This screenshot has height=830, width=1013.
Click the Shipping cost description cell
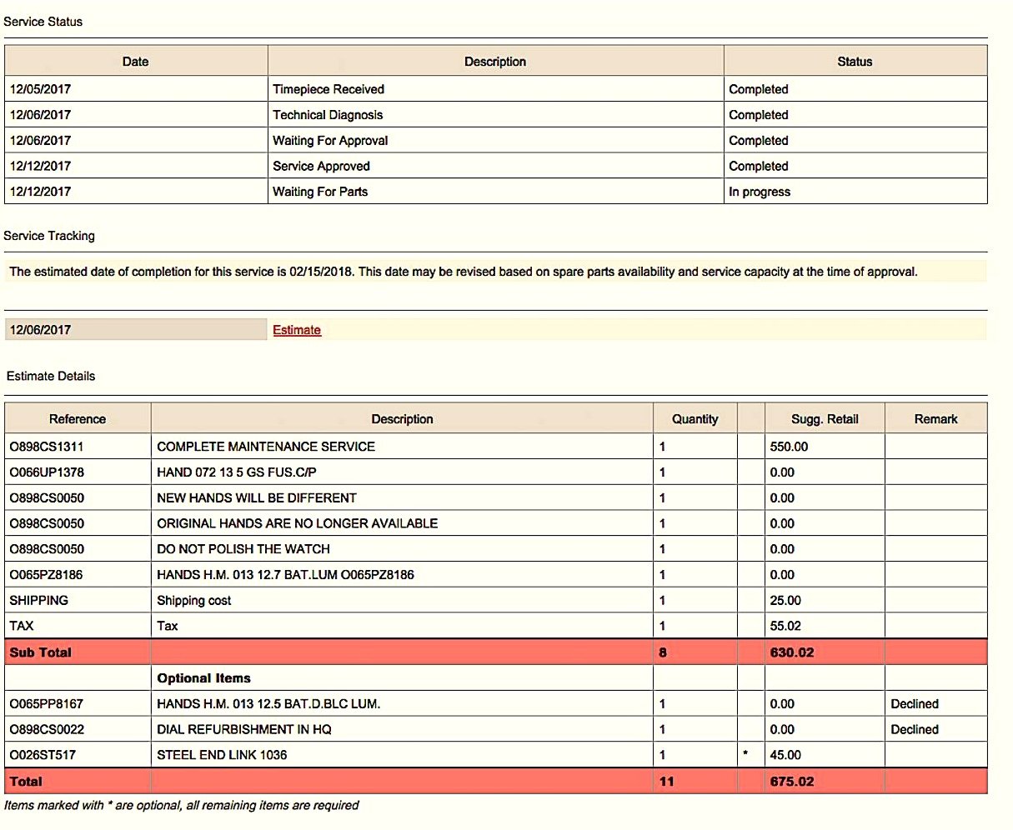point(194,601)
